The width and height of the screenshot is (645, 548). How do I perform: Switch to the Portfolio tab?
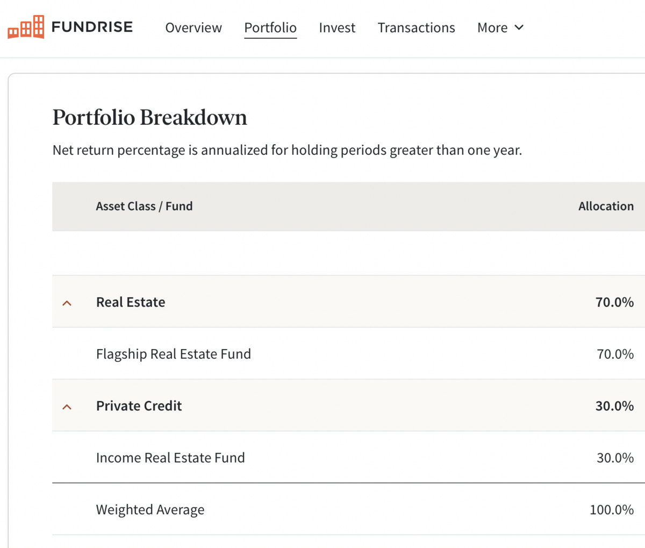pos(270,28)
